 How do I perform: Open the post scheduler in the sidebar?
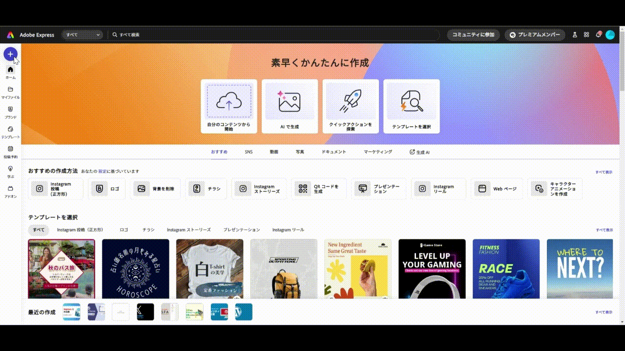[x=10, y=152]
